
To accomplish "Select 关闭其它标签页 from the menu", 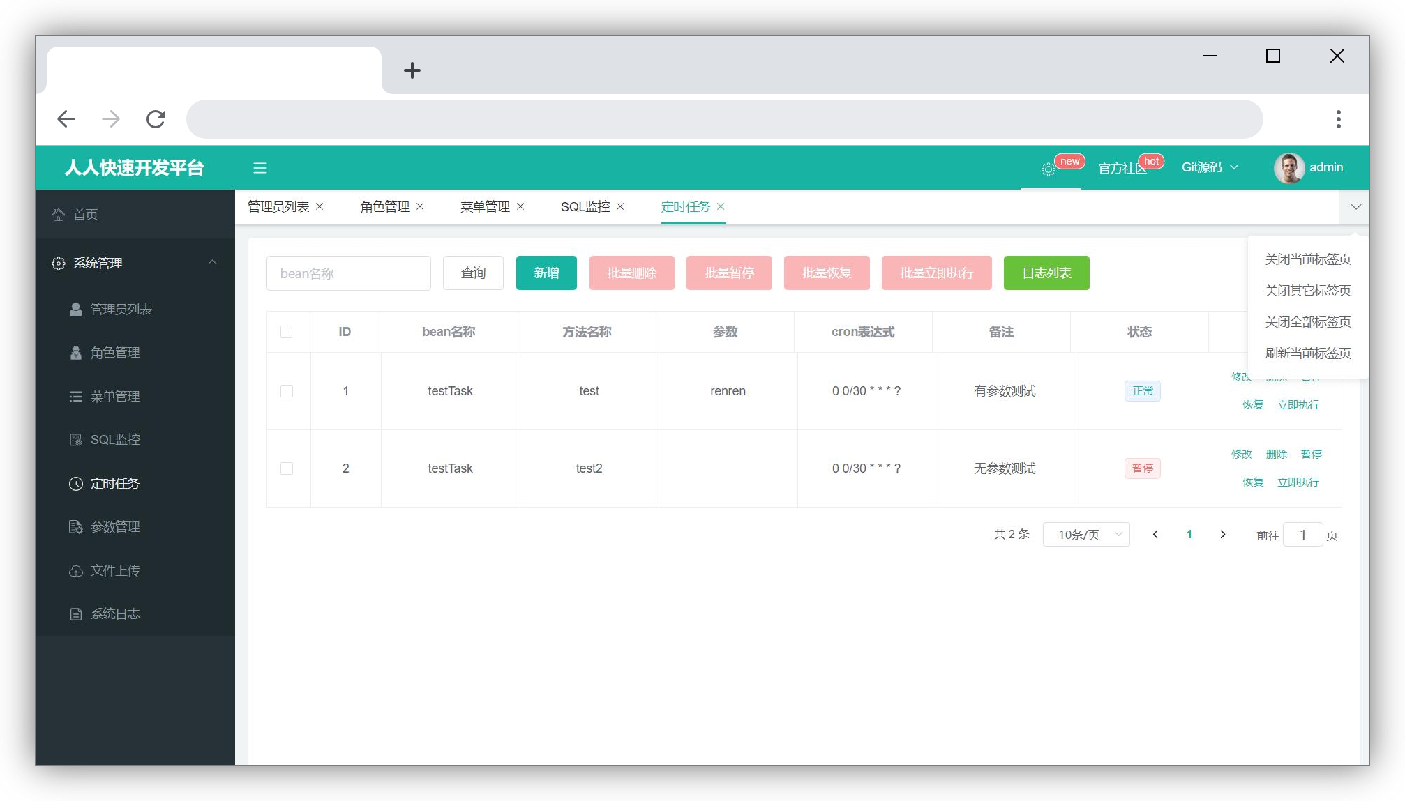I will click(1307, 291).
